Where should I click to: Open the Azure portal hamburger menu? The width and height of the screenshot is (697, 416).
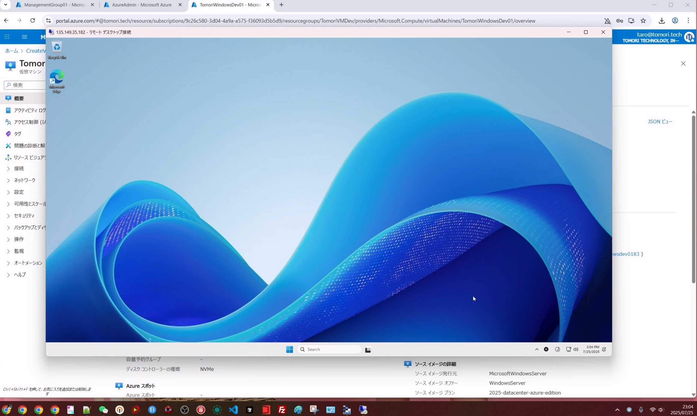point(25,37)
